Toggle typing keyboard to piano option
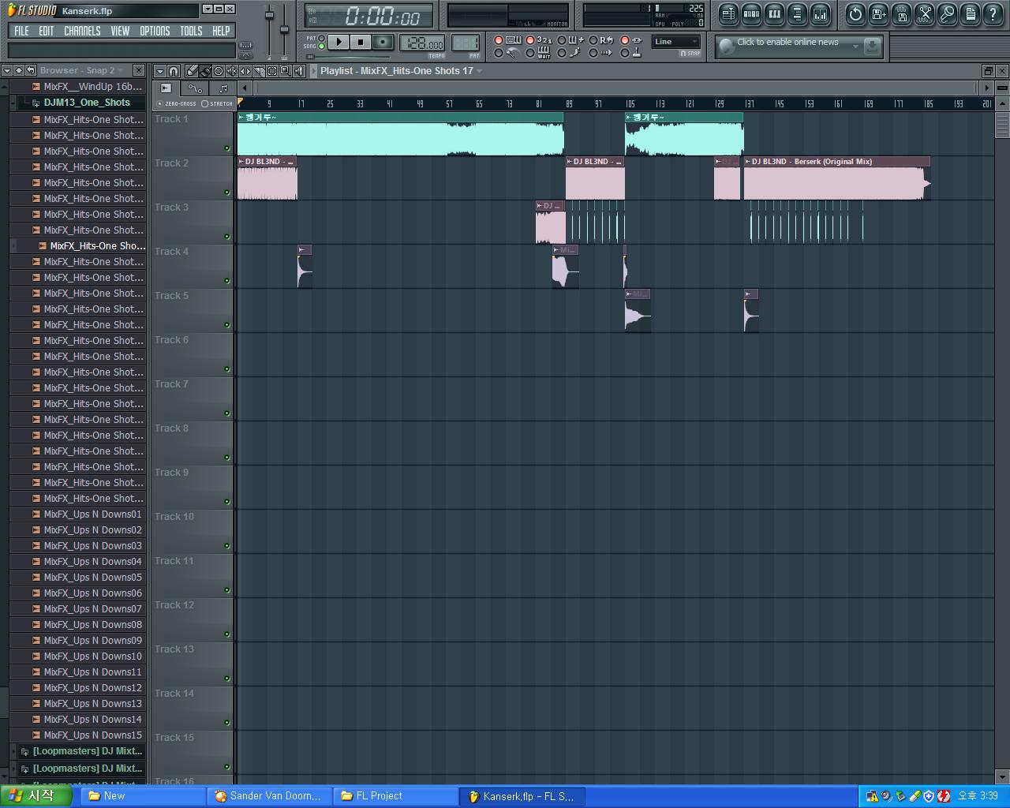1010x808 pixels. [499, 40]
